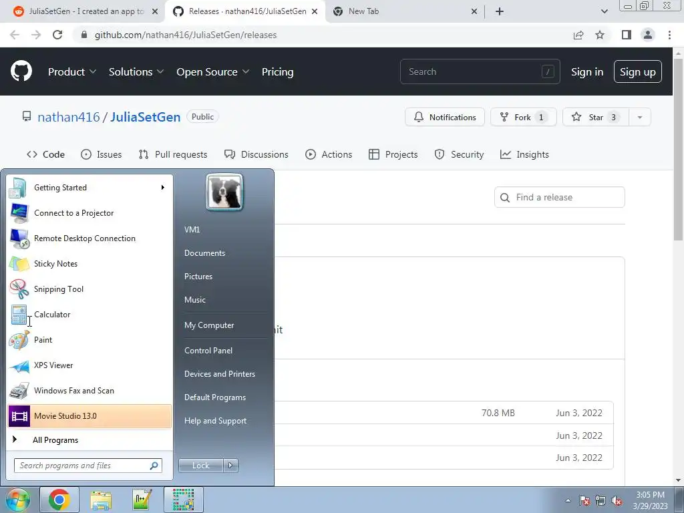Open Getting Started from the Start menu
684x513 pixels.
click(90, 188)
